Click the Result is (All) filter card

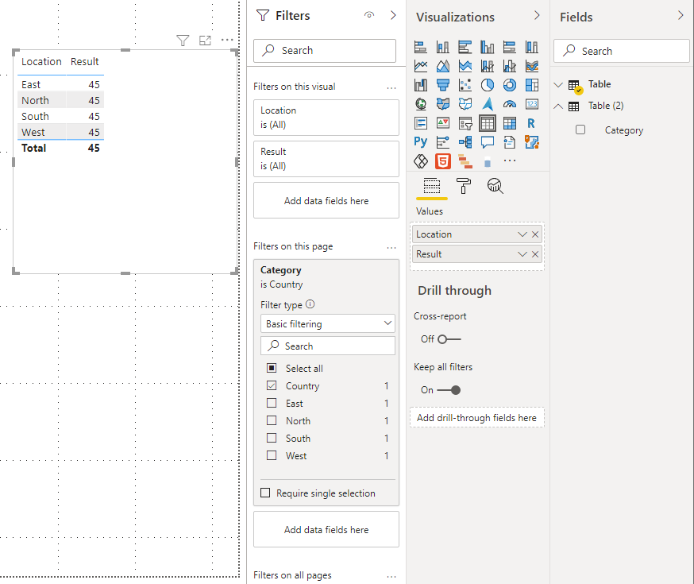pos(326,158)
